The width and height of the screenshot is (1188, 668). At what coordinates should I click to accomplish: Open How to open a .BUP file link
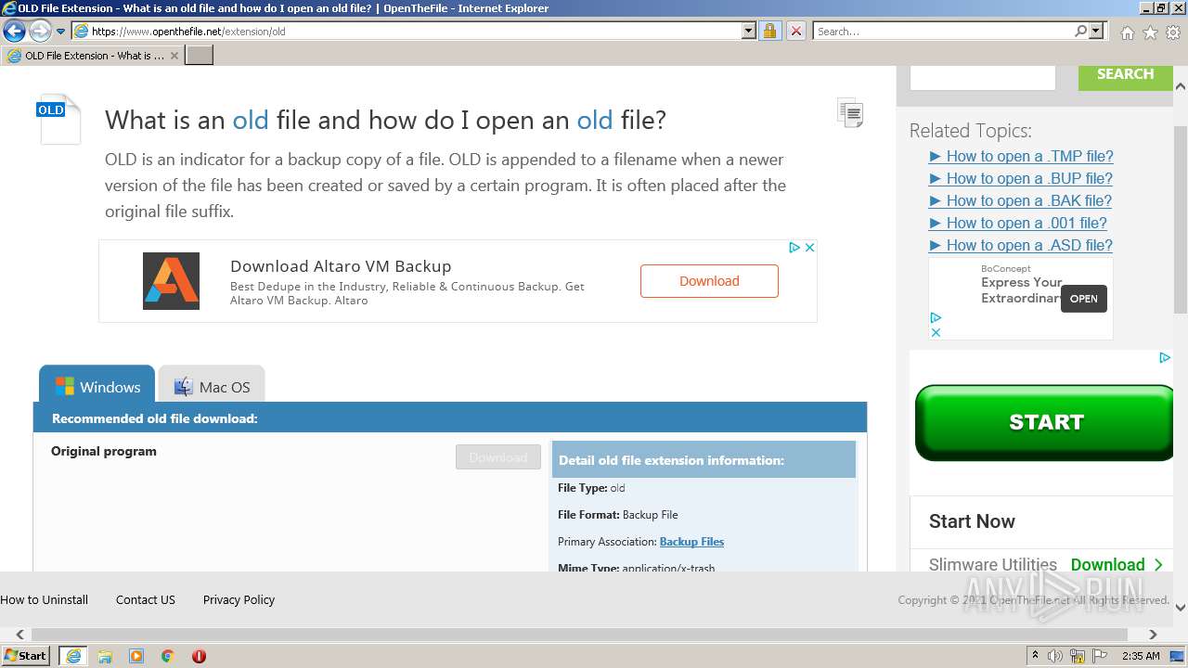(x=1021, y=178)
